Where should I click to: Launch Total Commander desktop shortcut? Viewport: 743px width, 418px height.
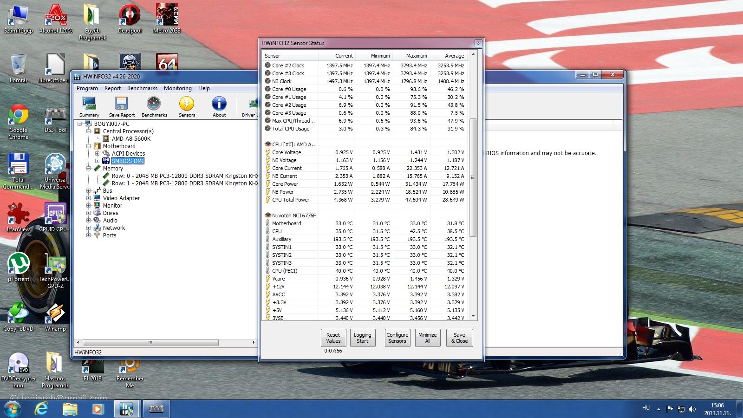pyautogui.click(x=18, y=172)
